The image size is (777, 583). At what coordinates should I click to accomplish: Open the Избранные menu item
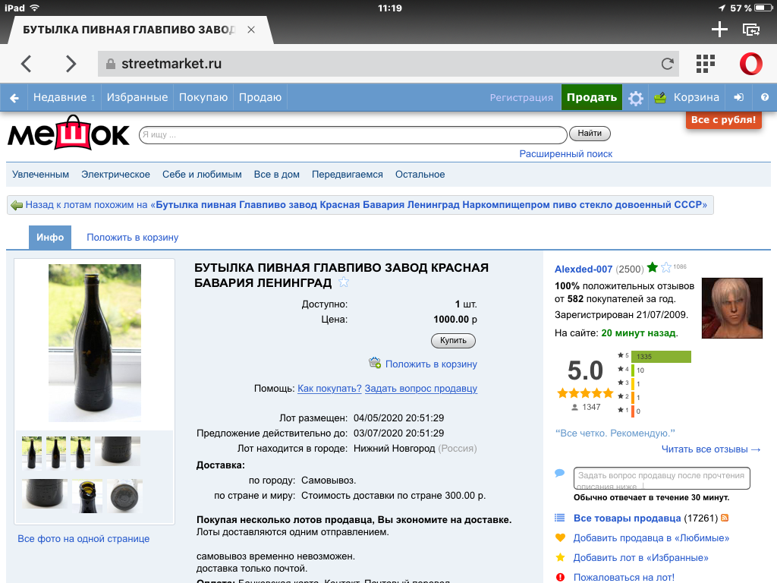(137, 97)
